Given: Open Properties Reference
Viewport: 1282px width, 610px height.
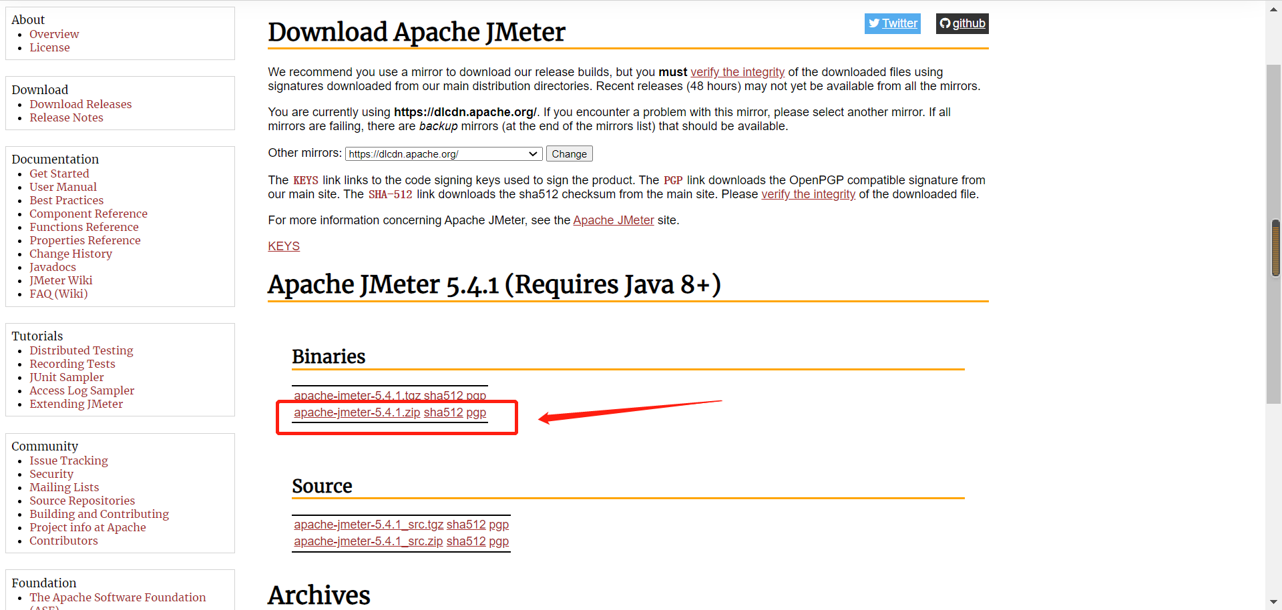Looking at the screenshot, I should pyautogui.click(x=85, y=240).
